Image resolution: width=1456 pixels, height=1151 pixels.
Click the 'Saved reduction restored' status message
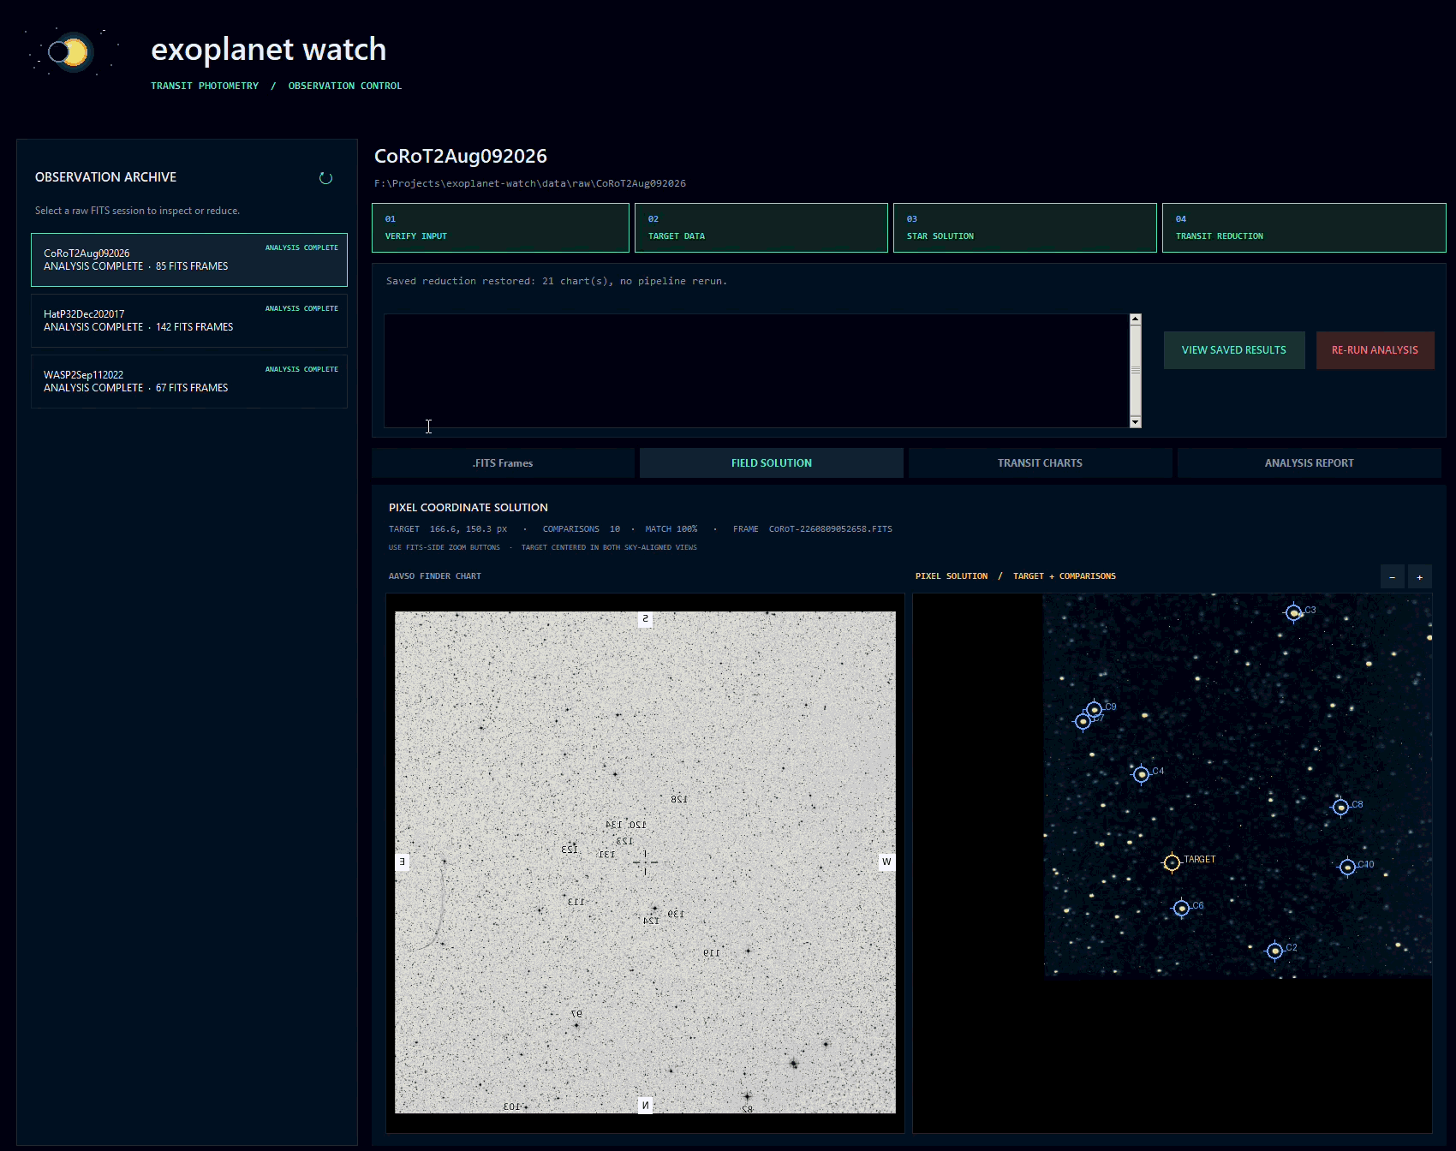click(x=557, y=281)
